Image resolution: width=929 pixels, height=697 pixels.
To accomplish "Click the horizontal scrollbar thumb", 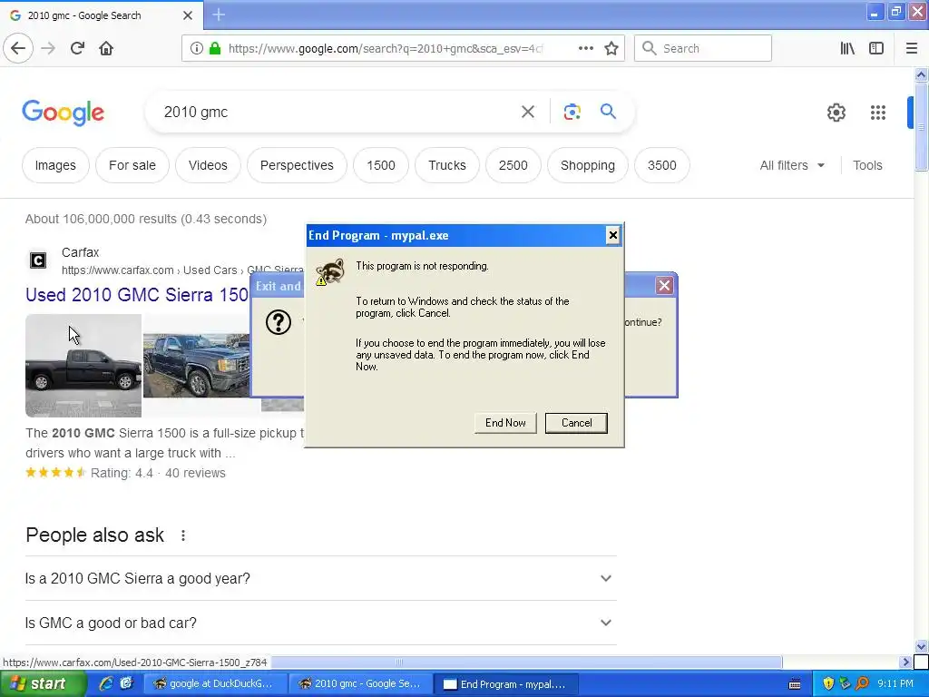I will pos(526,662).
